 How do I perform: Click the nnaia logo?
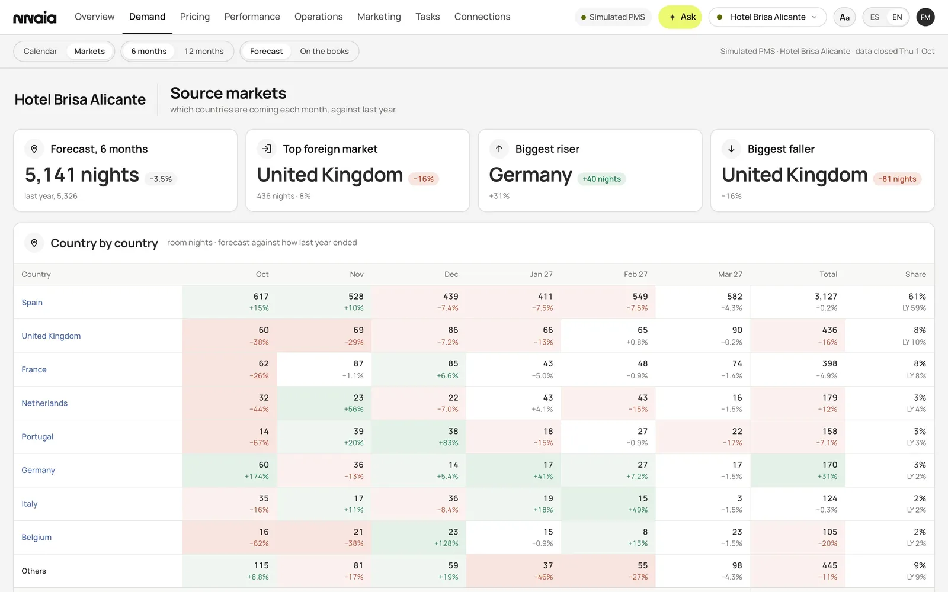tap(35, 17)
